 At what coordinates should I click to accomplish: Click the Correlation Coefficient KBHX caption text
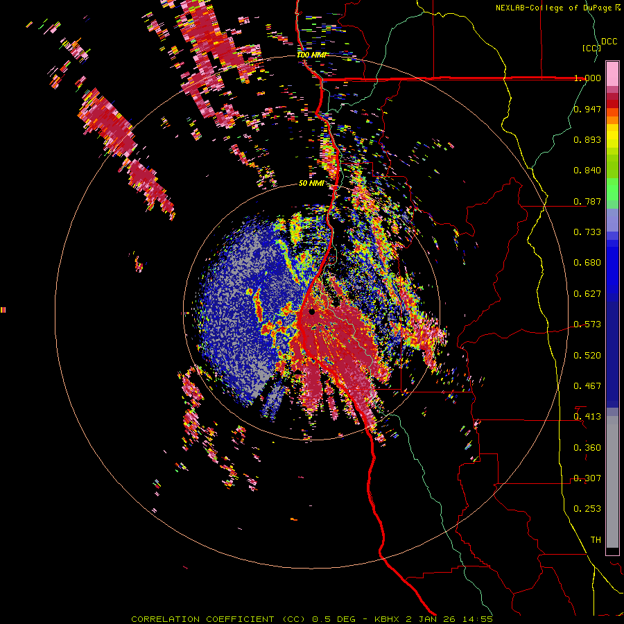[x=311, y=619]
